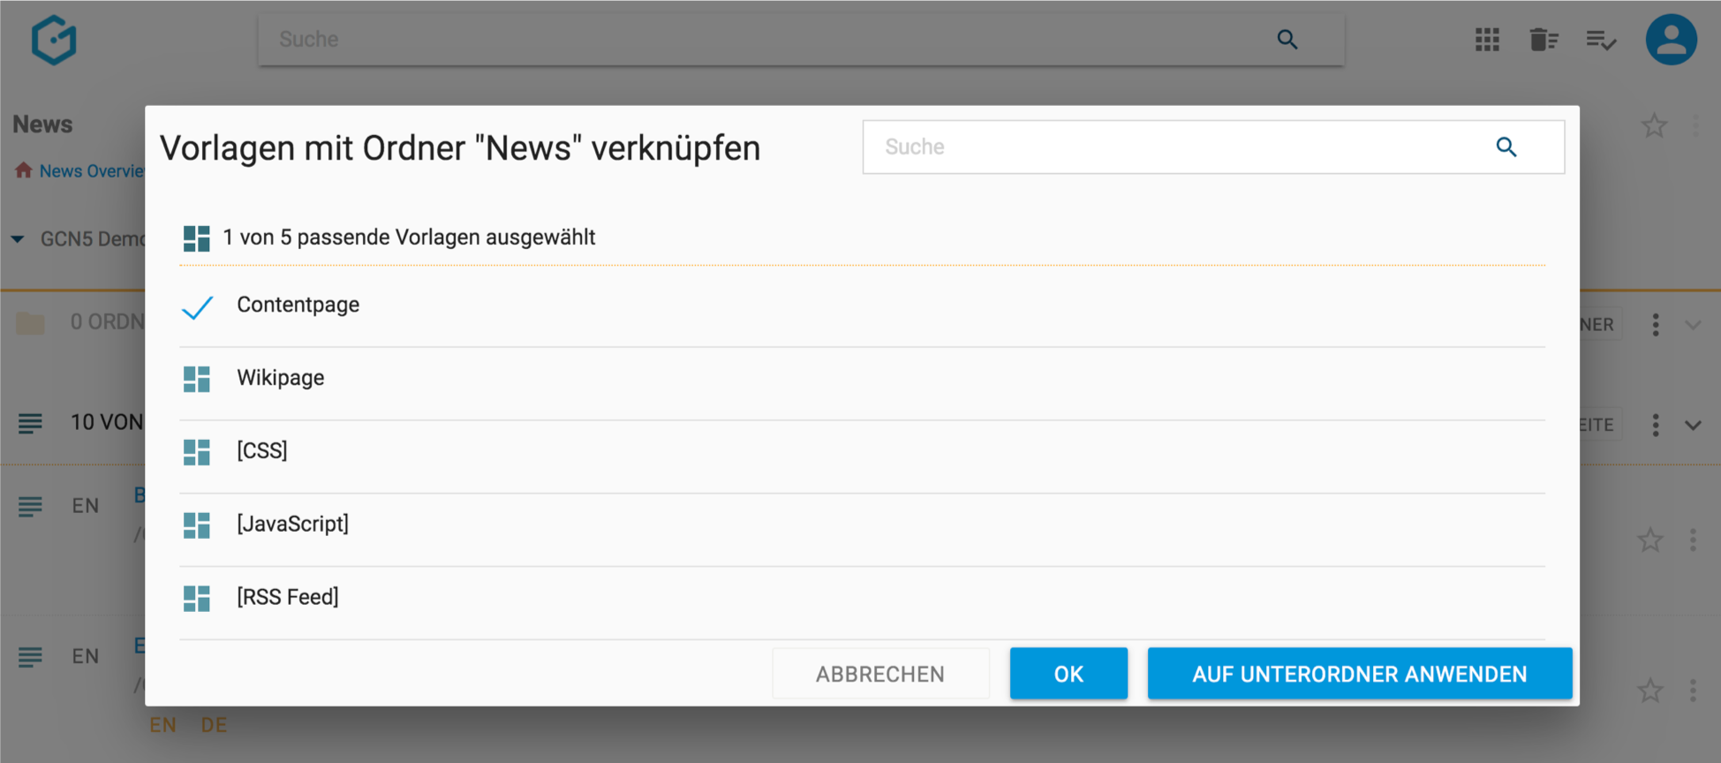The width and height of the screenshot is (1721, 763).
Task: Select the orange DE language link
Action: click(x=214, y=725)
